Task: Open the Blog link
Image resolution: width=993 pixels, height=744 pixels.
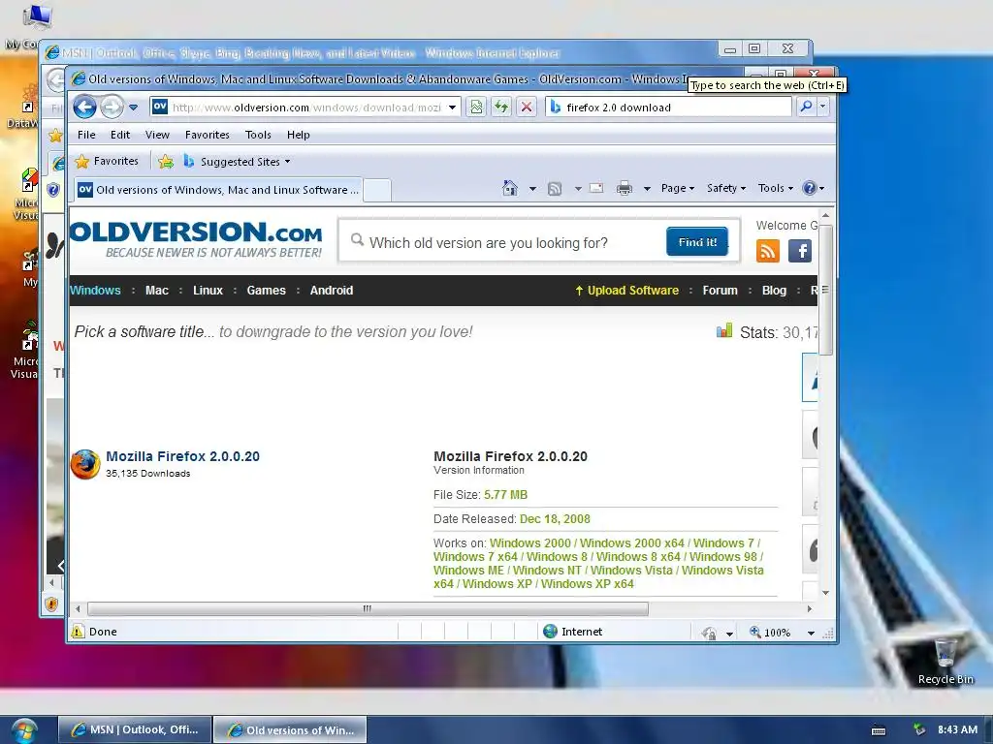Action: 774,291
